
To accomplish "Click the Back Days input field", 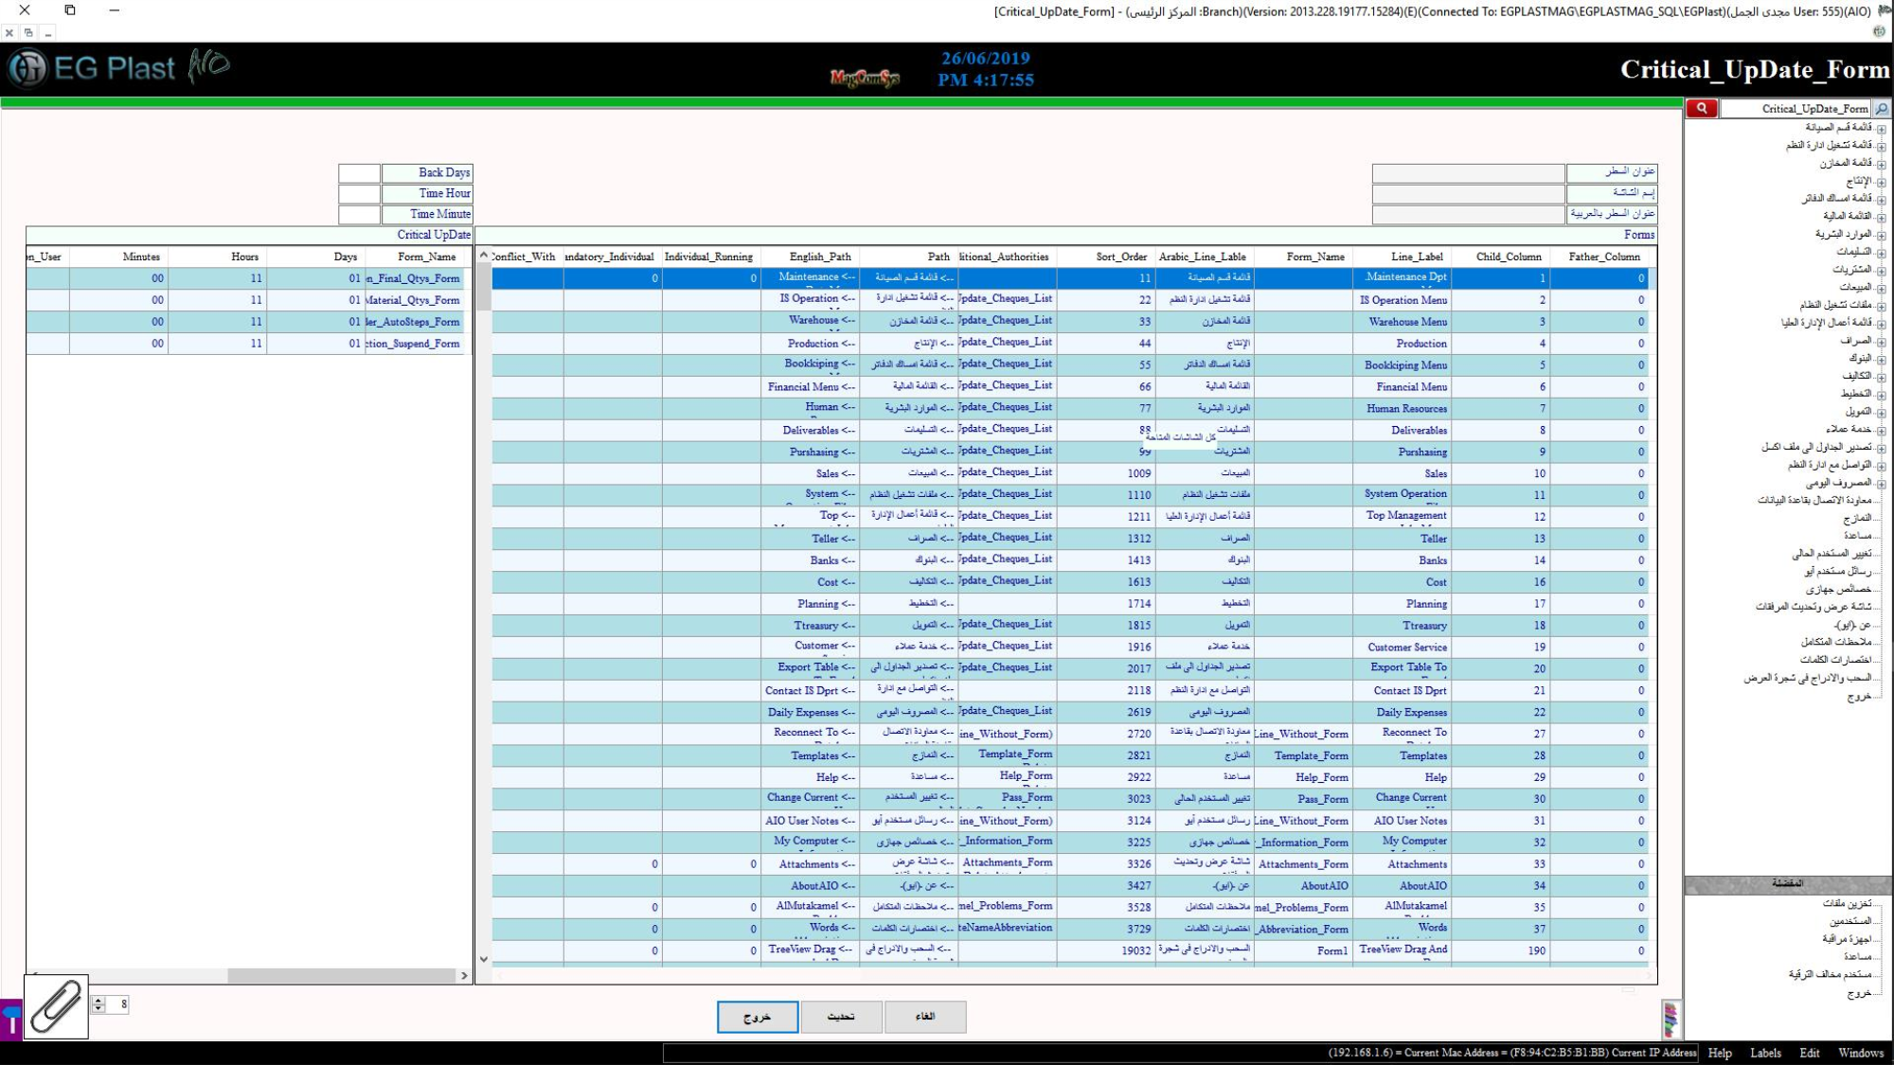I will point(360,172).
